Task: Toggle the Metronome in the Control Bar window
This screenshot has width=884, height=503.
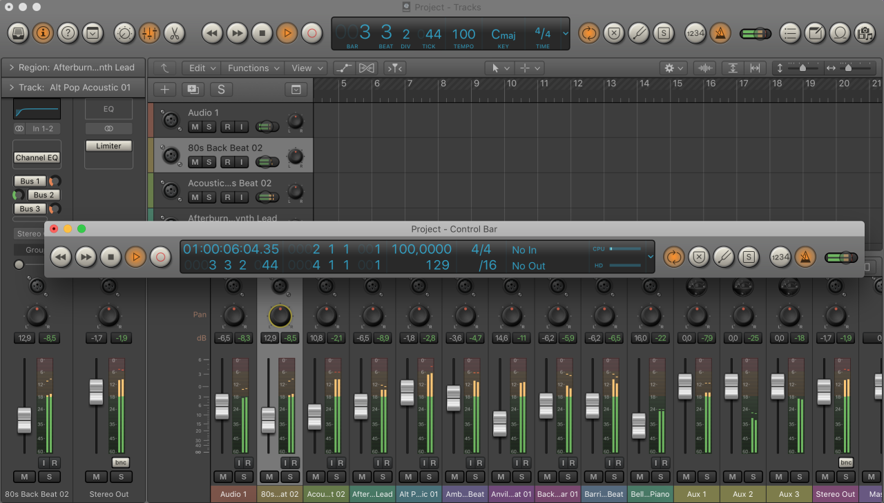Action: tap(805, 257)
